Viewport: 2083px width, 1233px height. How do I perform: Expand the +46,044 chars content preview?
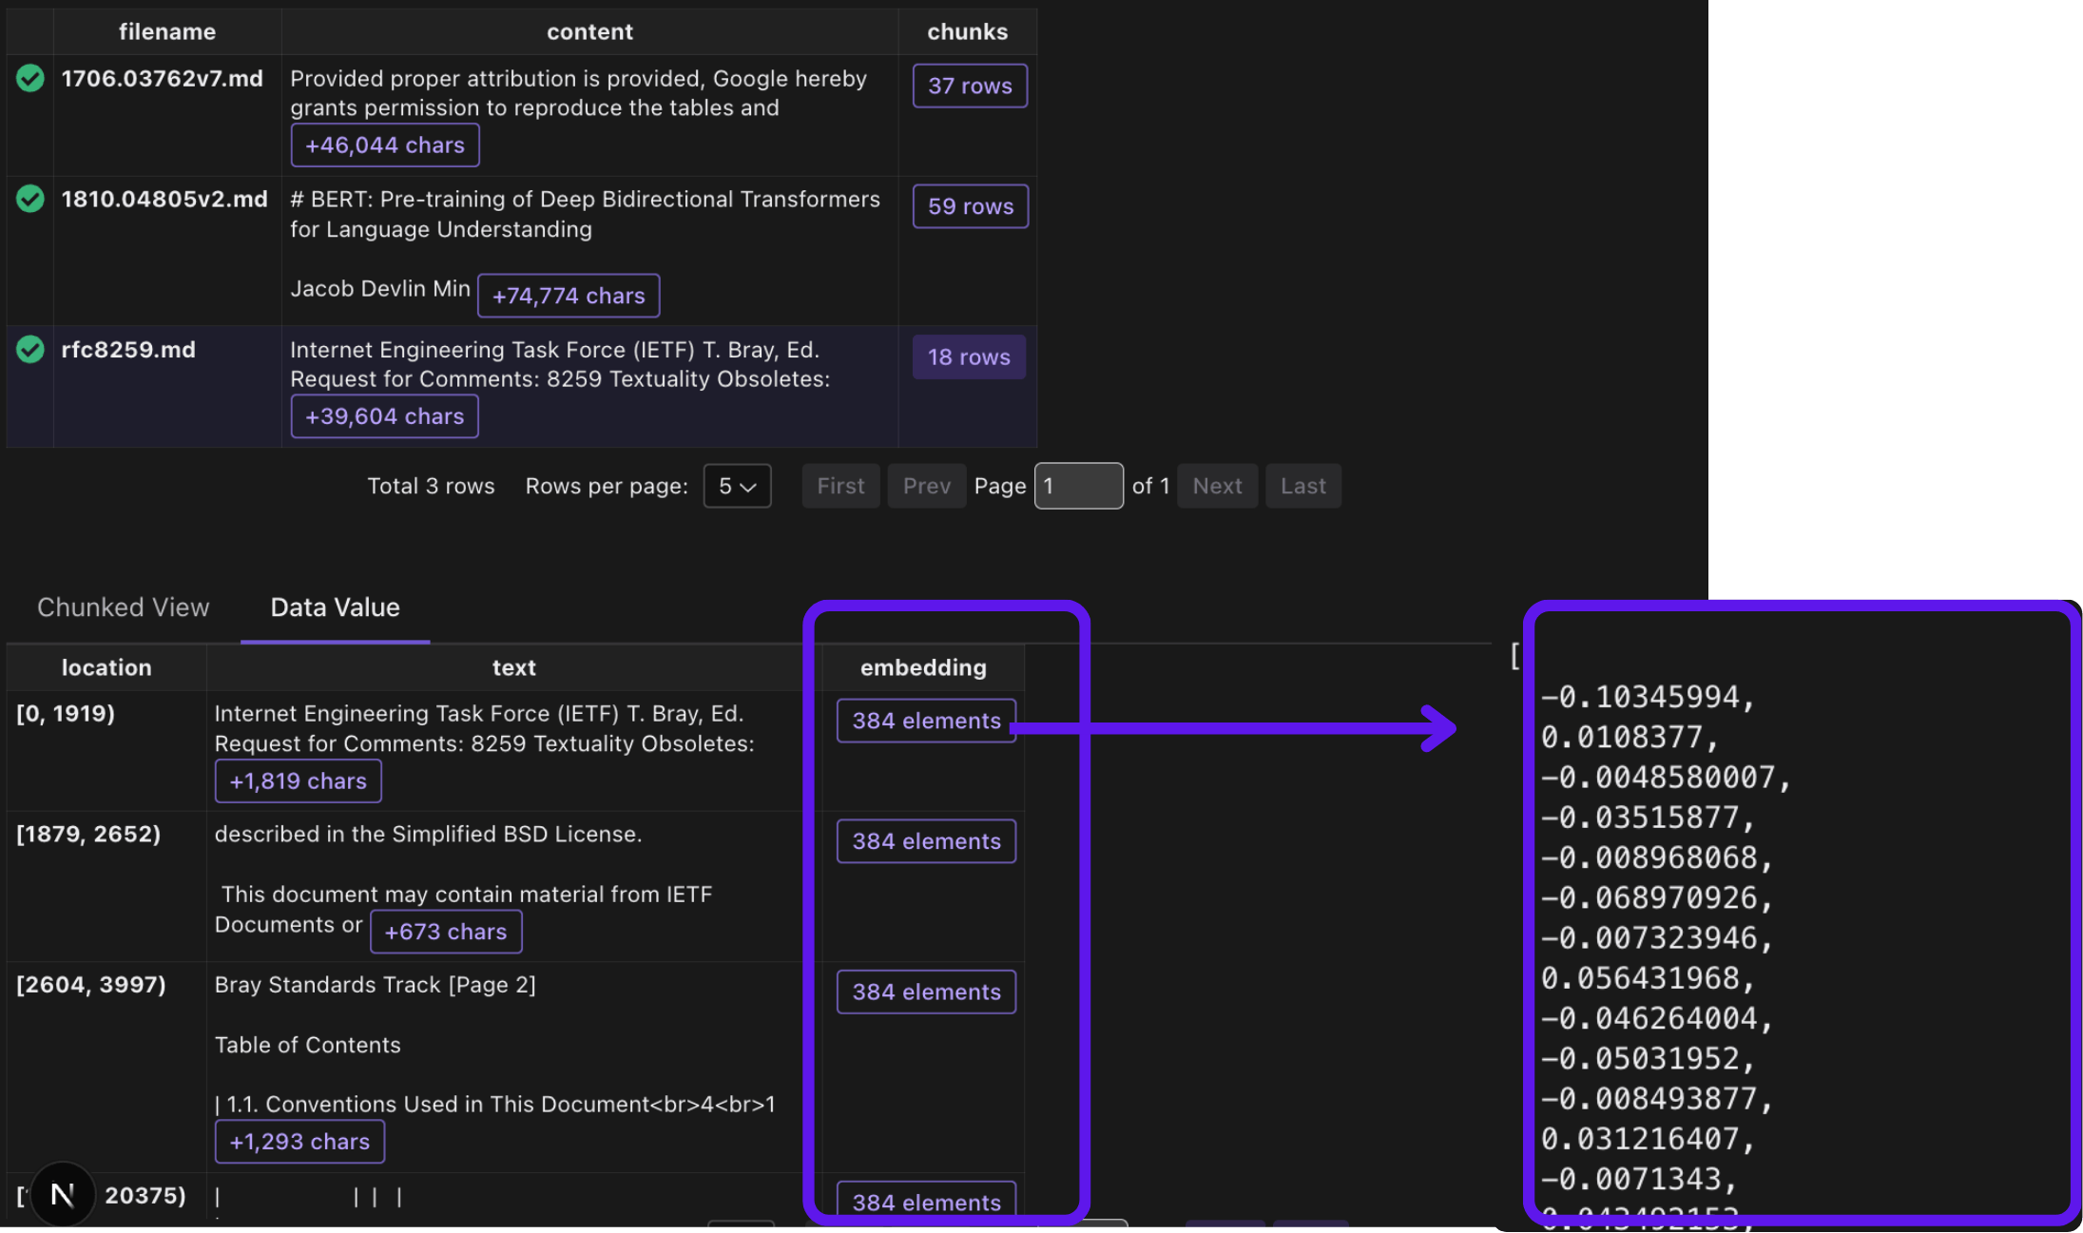tap(384, 144)
